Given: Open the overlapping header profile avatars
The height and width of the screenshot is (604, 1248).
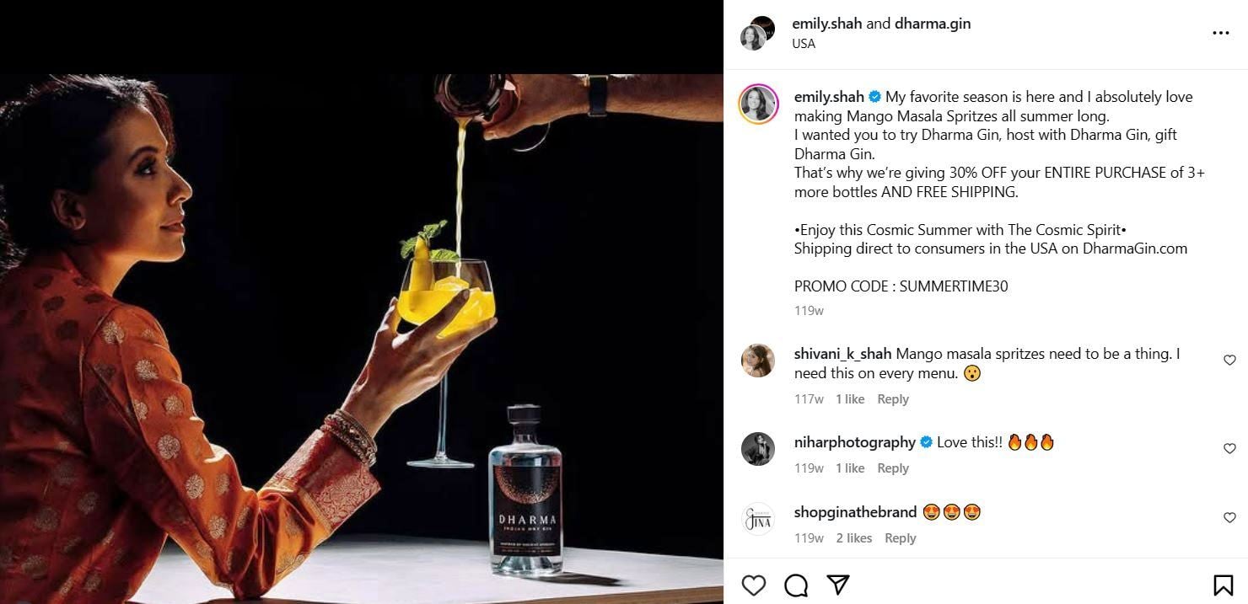Looking at the screenshot, I should [756, 34].
